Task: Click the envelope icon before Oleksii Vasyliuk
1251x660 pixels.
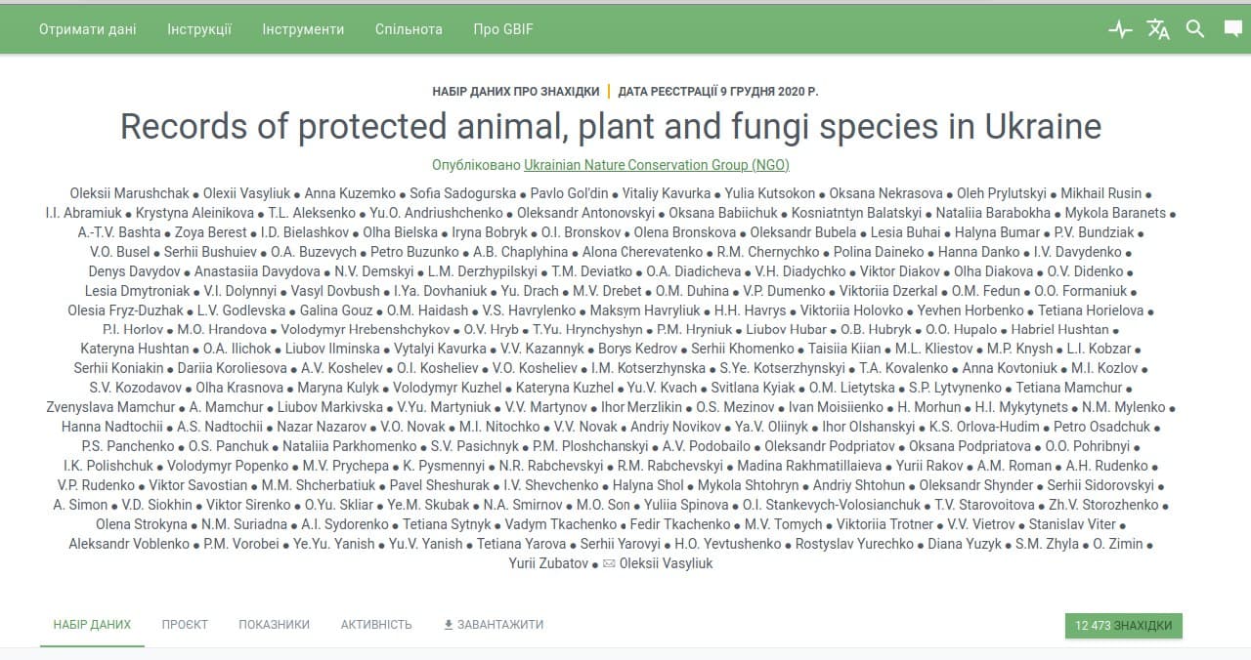Action: pyautogui.click(x=609, y=563)
